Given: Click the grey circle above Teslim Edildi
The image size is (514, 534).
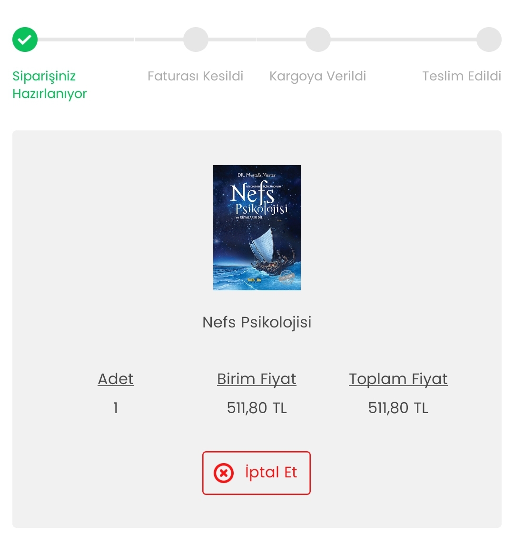Looking at the screenshot, I should tap(489, 40).
